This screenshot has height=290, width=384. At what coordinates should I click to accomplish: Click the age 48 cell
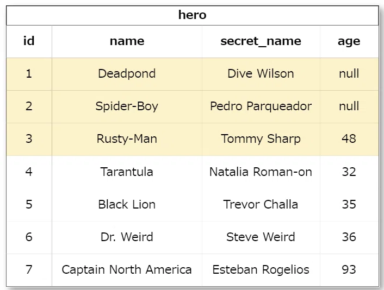pyautogui.click(x=349, y=139)
